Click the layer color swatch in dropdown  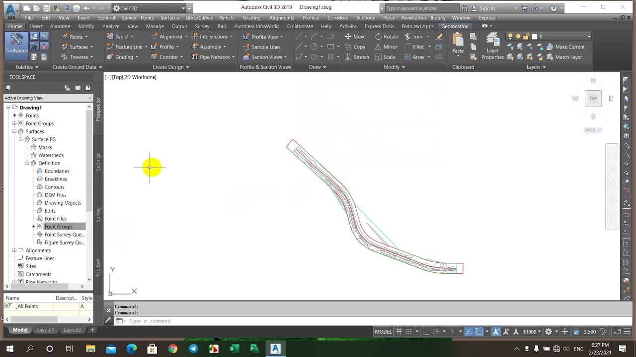[x=534, y=36]
